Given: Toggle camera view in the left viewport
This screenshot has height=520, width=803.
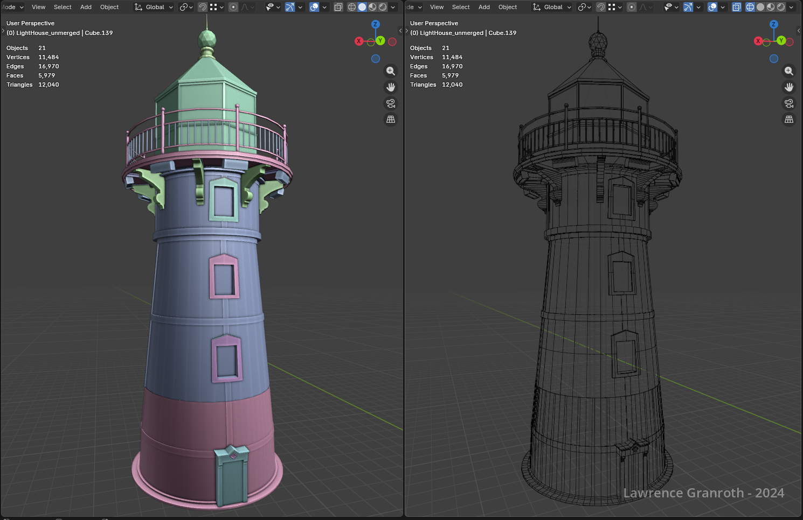Looking at the screenshot, I should pos(391,103).
